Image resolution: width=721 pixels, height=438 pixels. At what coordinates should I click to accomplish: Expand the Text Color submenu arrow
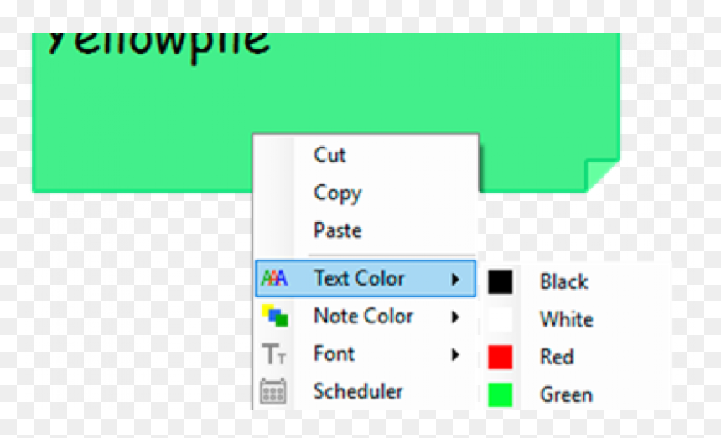[x=455, y=279]
